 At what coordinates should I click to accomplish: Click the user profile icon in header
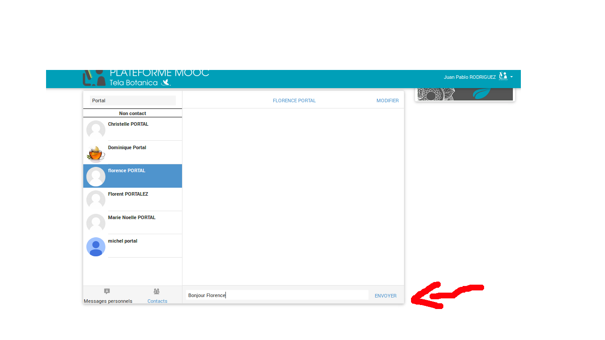(503, 76)
